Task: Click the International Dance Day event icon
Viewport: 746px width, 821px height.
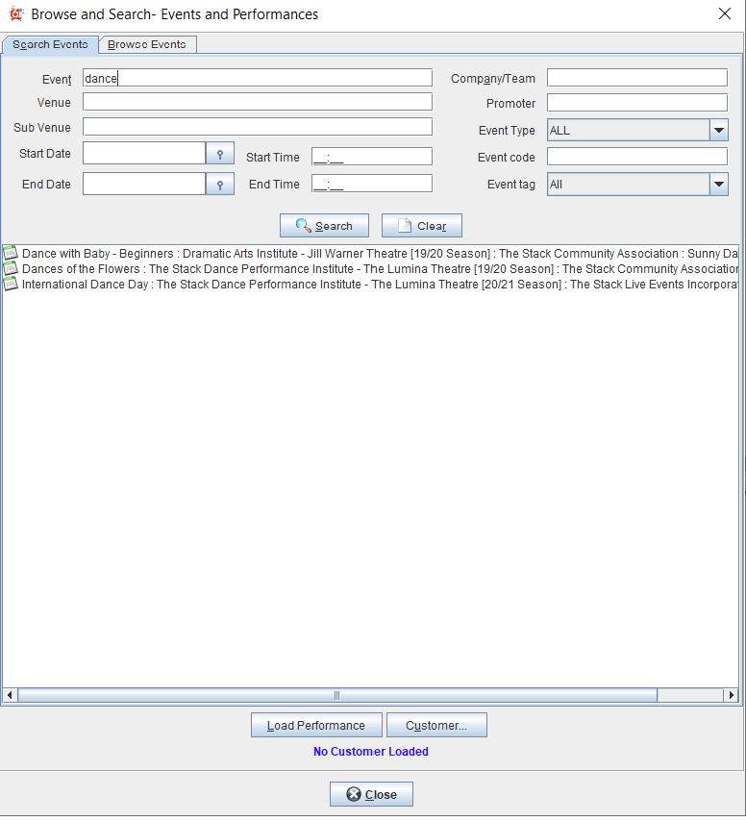Action: [x=11, y=285]
